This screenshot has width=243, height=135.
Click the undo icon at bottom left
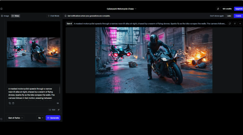tap(2, 119)
